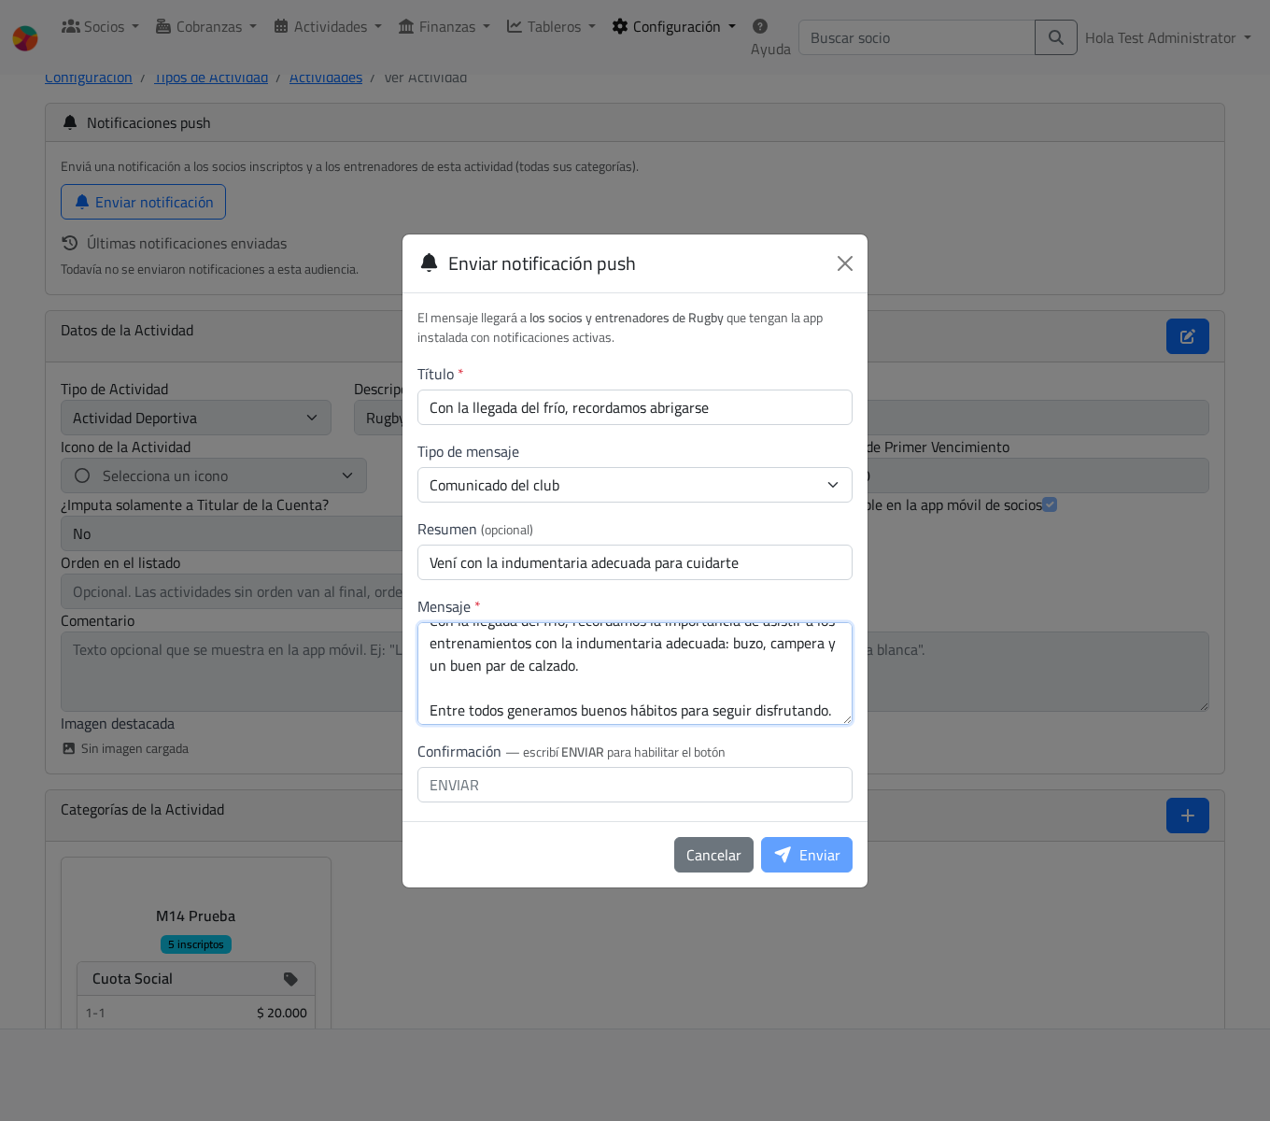This screenshot has width=1270, height=1121.
Task: Click the Título input field
Action: pos(635,407)
